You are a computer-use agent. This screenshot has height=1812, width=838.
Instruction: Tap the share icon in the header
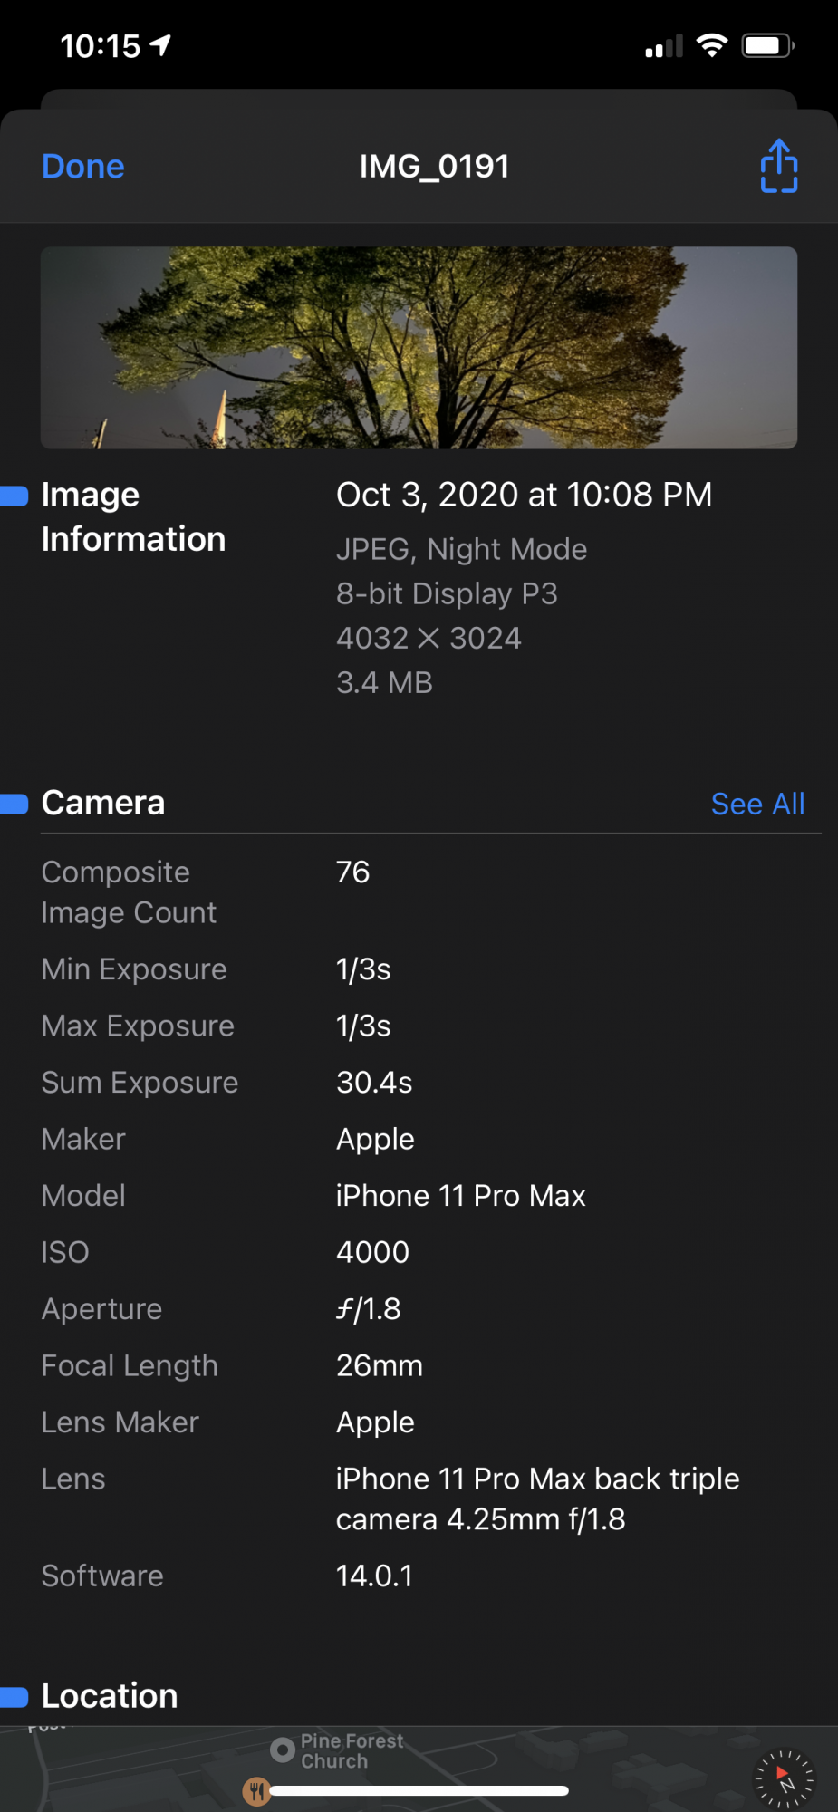[778, 167]
